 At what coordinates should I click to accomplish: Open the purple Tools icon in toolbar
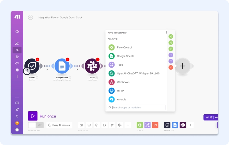tap(148, 125)
